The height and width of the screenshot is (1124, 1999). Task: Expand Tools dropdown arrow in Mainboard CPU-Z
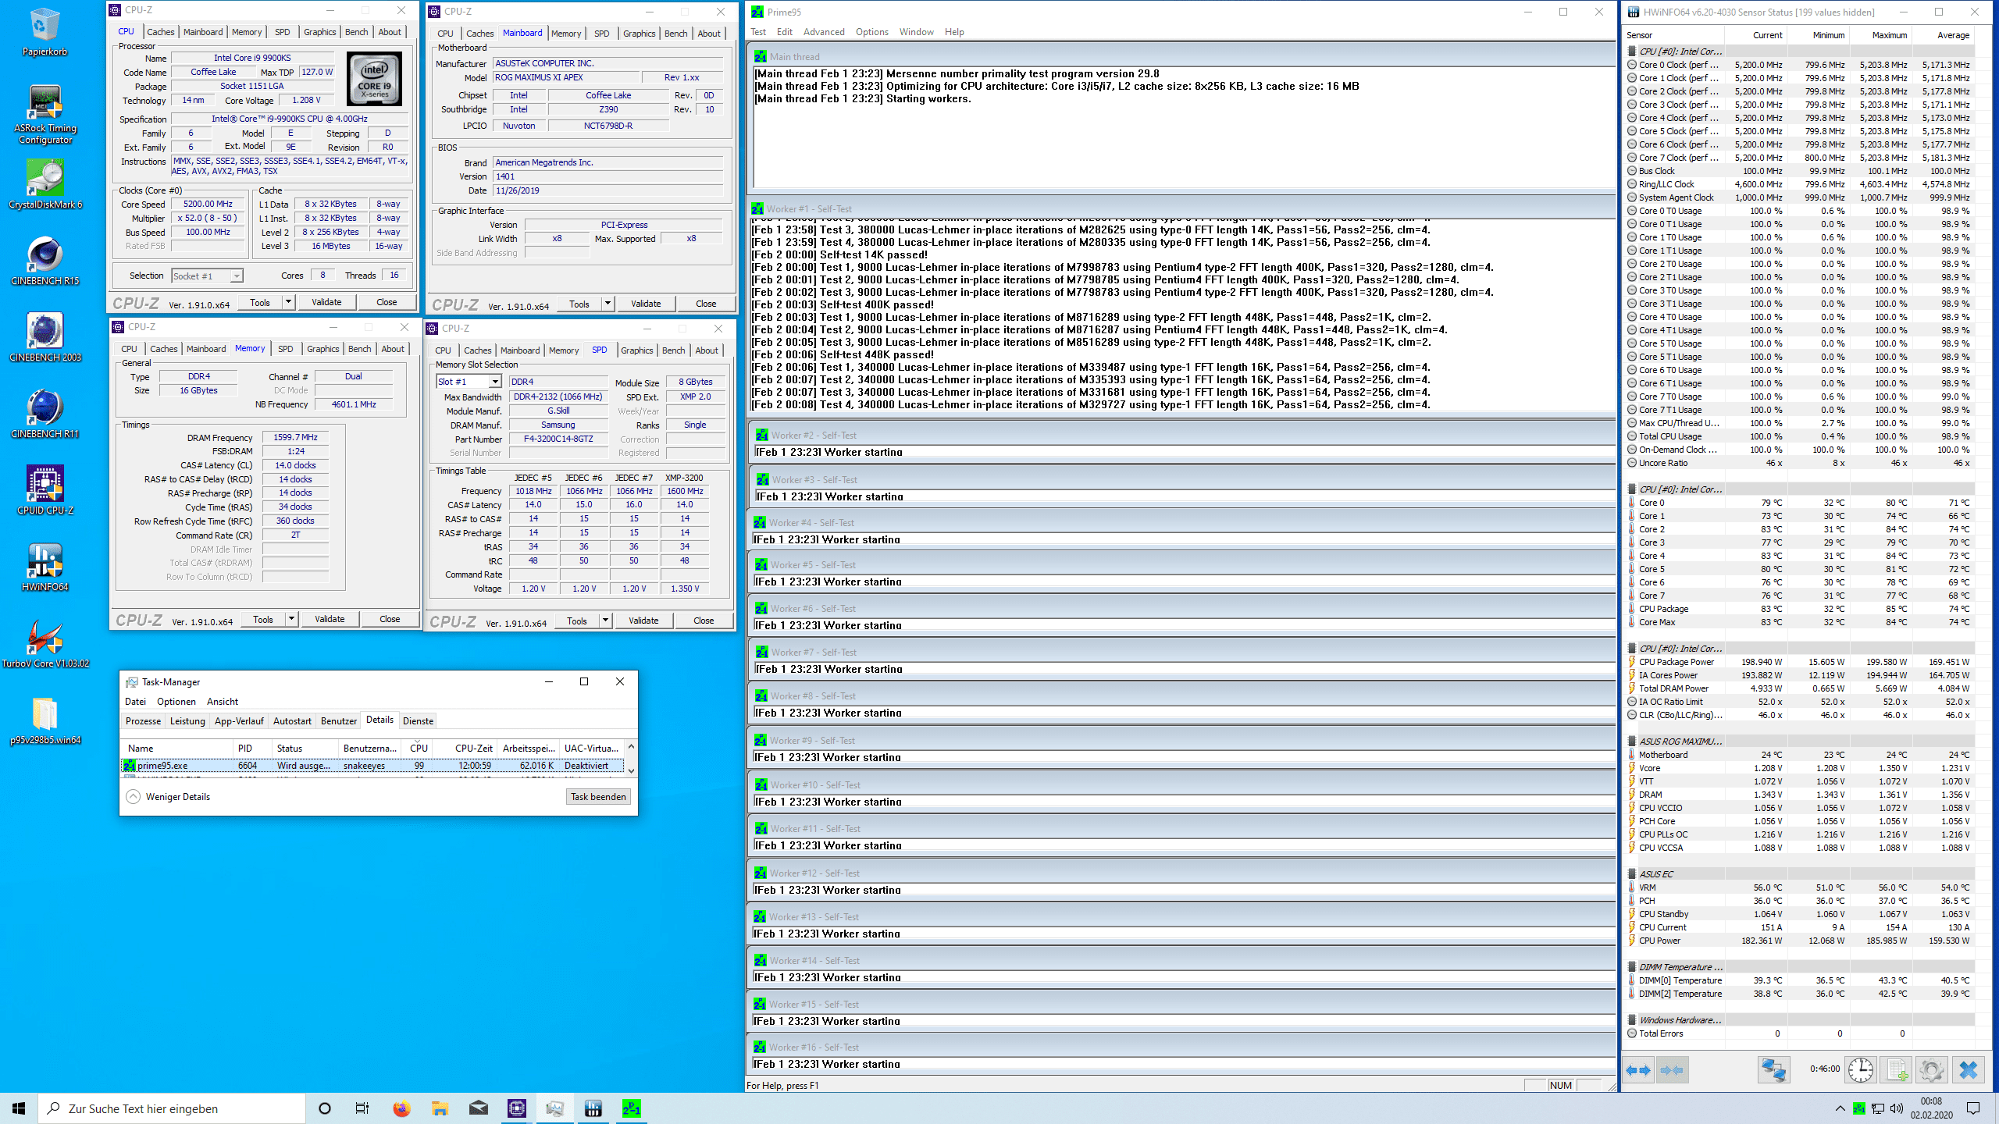click(x=608, y=304)
